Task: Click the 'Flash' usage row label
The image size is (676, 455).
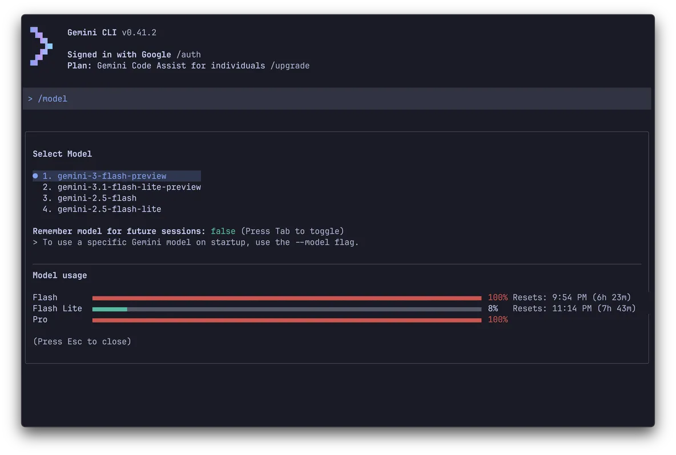Action: 45,297
